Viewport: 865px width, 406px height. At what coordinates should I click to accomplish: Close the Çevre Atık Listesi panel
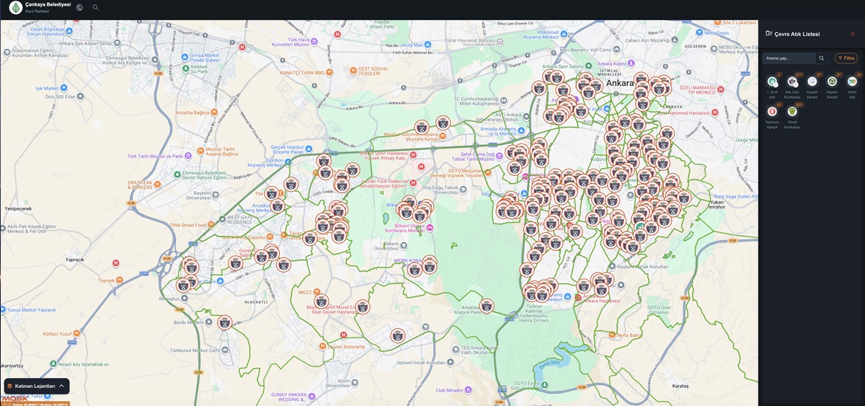(x=853, y=34)
